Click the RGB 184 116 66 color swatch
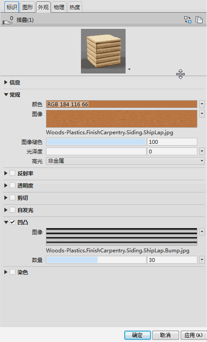 [x=122, y=104]
